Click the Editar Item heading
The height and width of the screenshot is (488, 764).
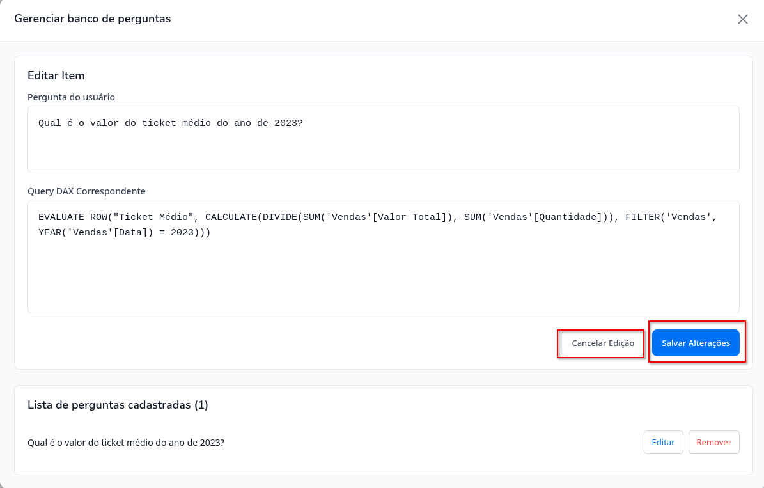pyautogui.click(x=56, y=75)
